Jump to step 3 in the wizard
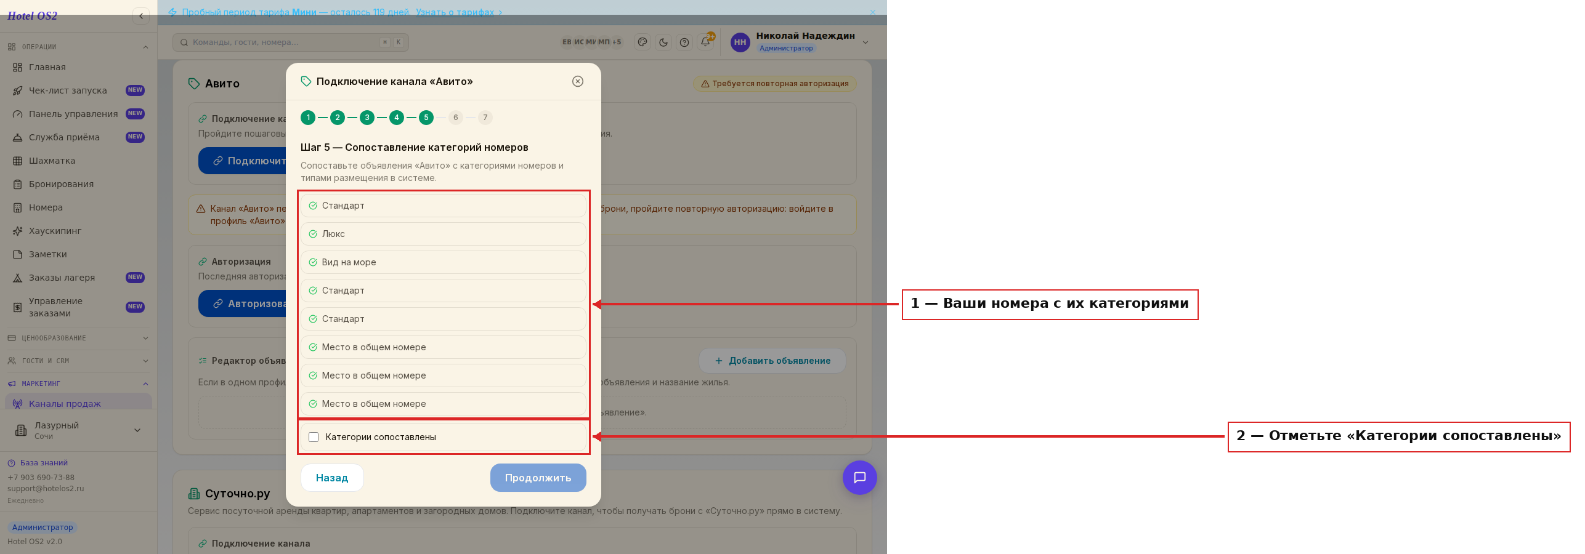The image size is (1585, 554). coord(367,118)
